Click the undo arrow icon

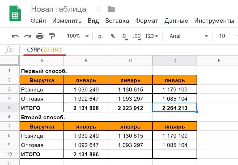click(x=15, y=36)
